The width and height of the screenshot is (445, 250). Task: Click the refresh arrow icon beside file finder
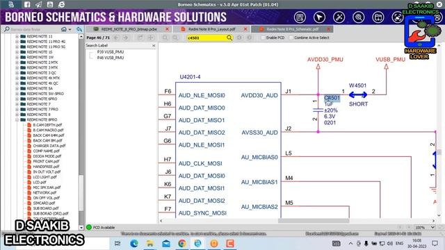pos(79,29)
